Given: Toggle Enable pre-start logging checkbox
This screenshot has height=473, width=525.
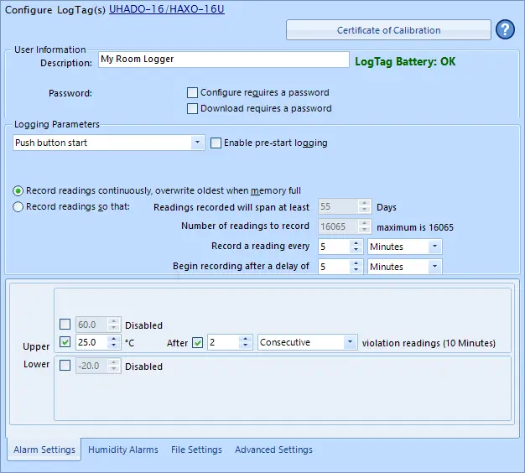Looking at the screenshot, I should [216, 143].
